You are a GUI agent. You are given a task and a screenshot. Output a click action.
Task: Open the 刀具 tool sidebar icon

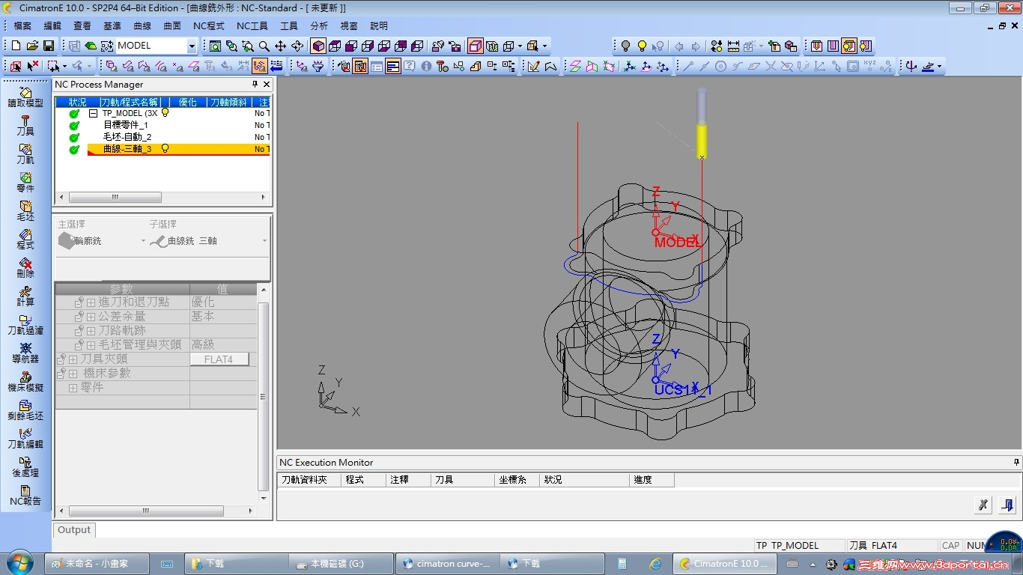coord(25,126)
